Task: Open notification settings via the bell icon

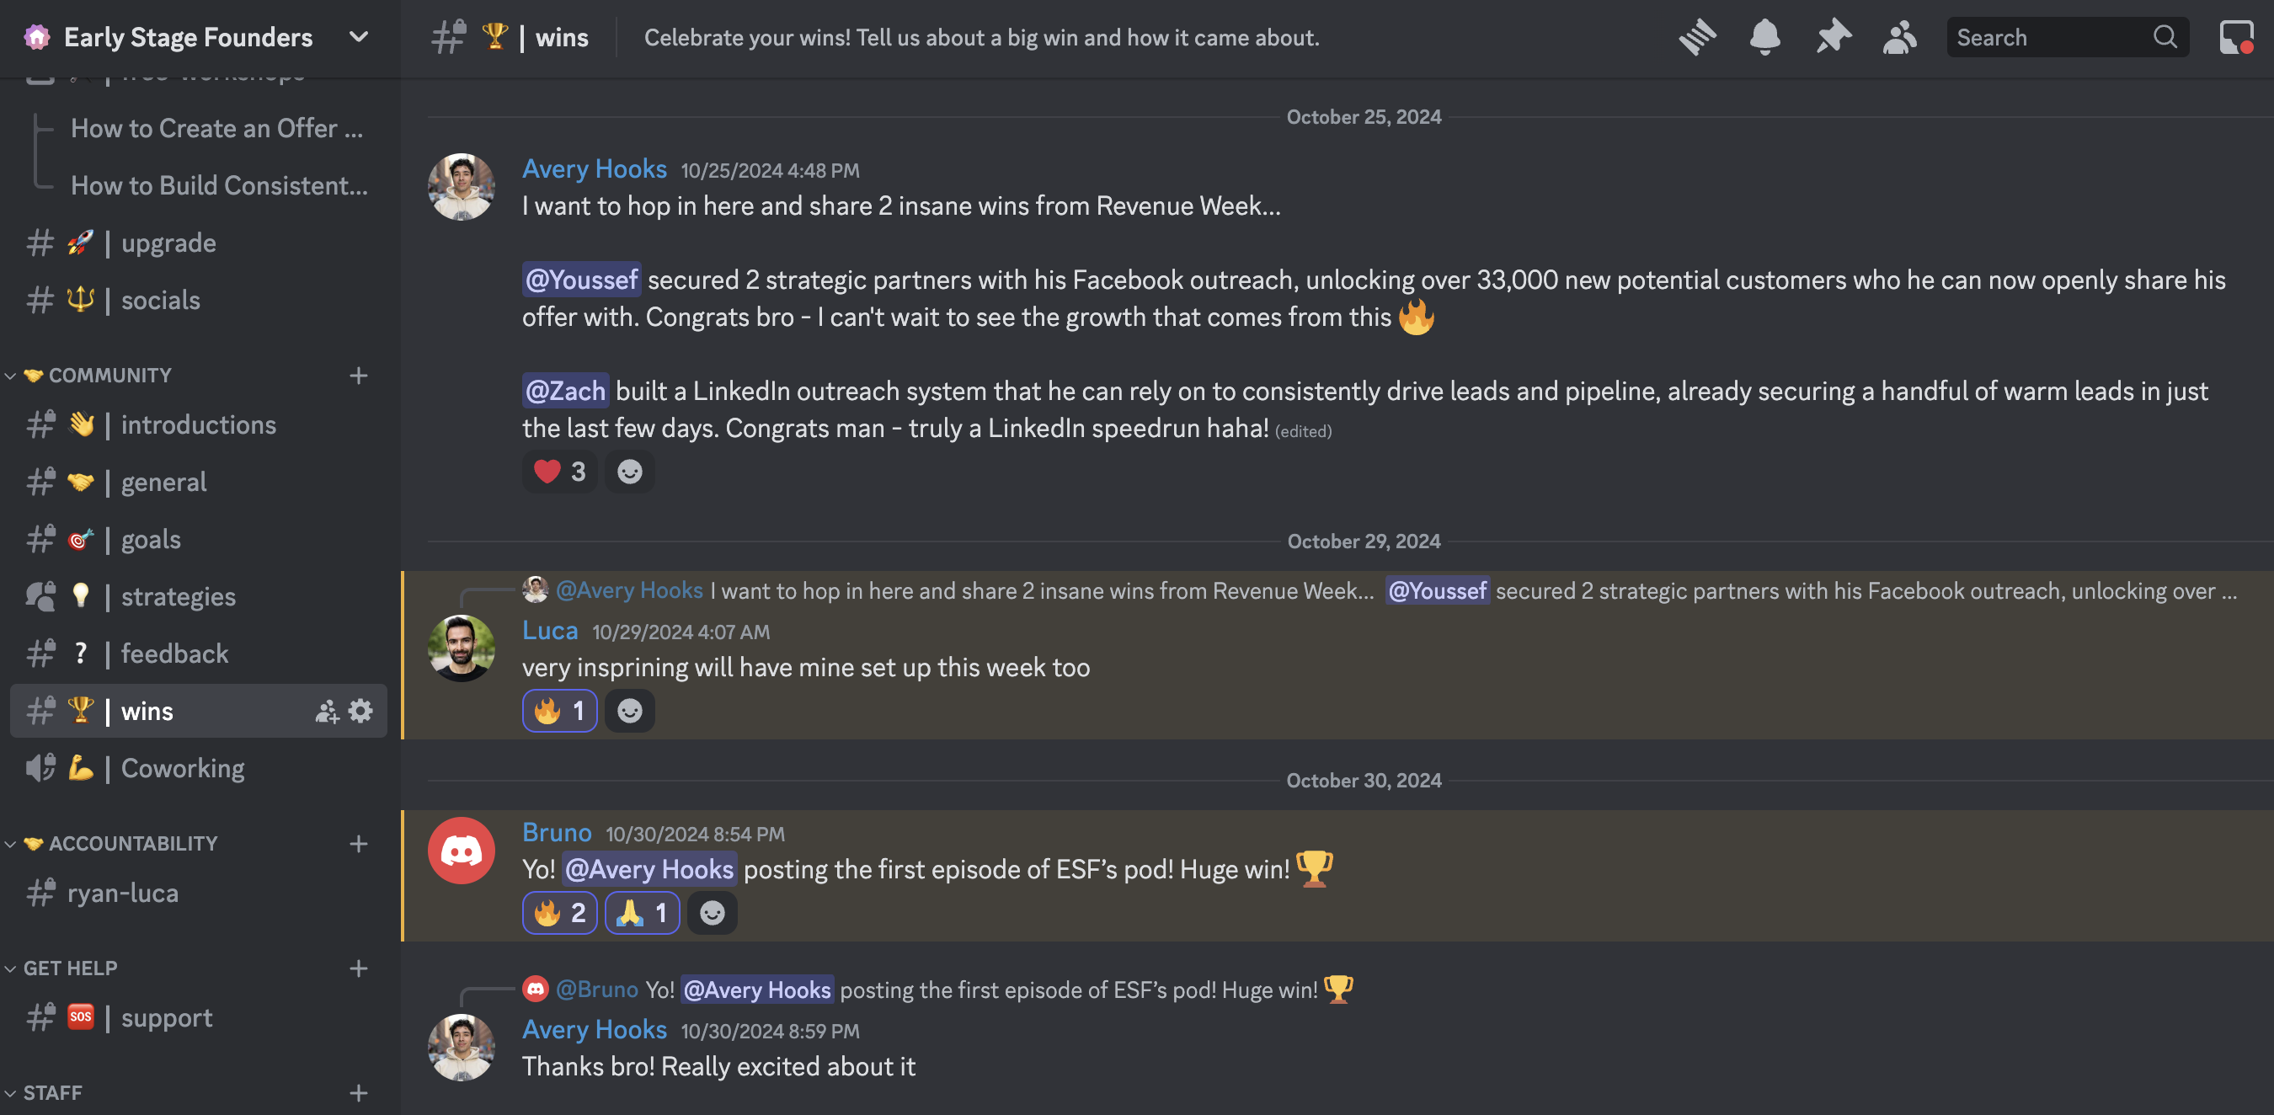Action: (1764, 37)
